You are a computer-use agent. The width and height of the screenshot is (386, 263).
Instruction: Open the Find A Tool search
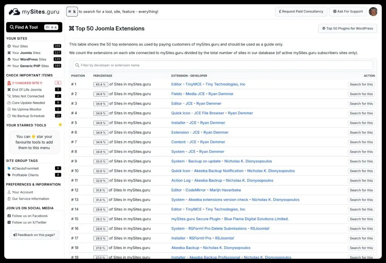[34, 27]
